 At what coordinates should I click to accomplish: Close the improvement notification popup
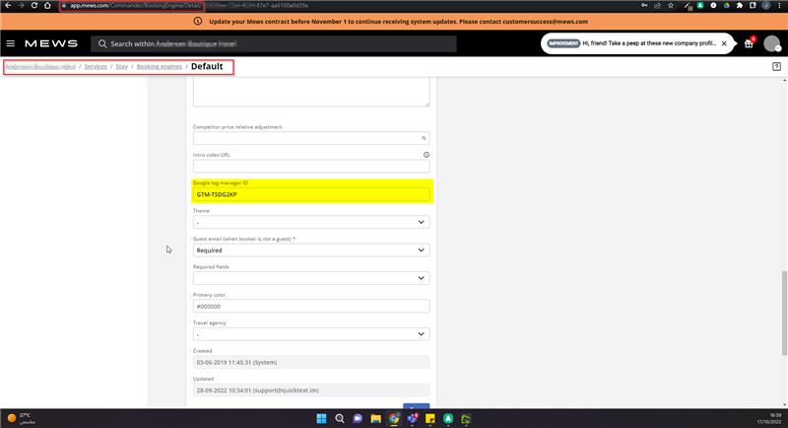(x=724, y=43)
